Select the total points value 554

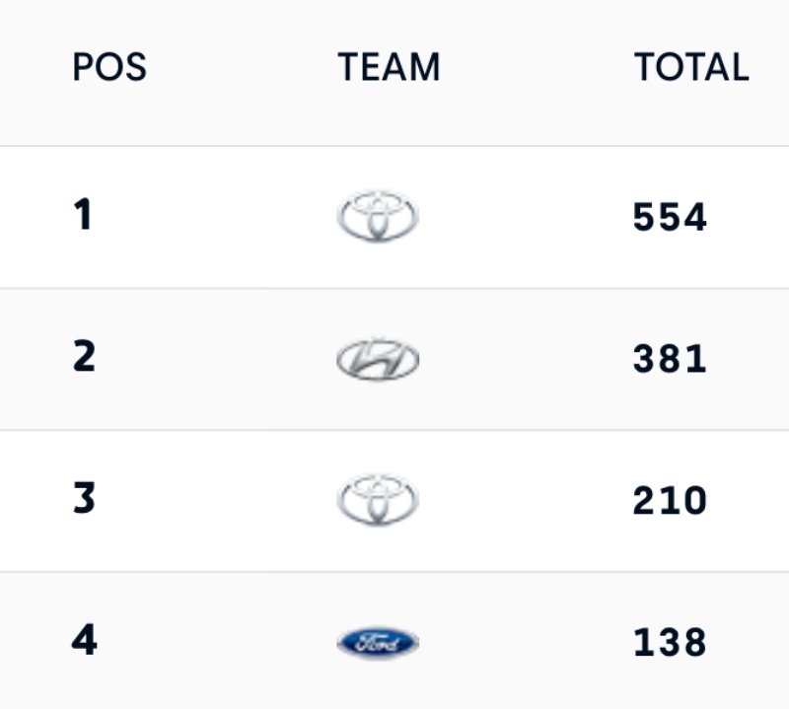670,217
